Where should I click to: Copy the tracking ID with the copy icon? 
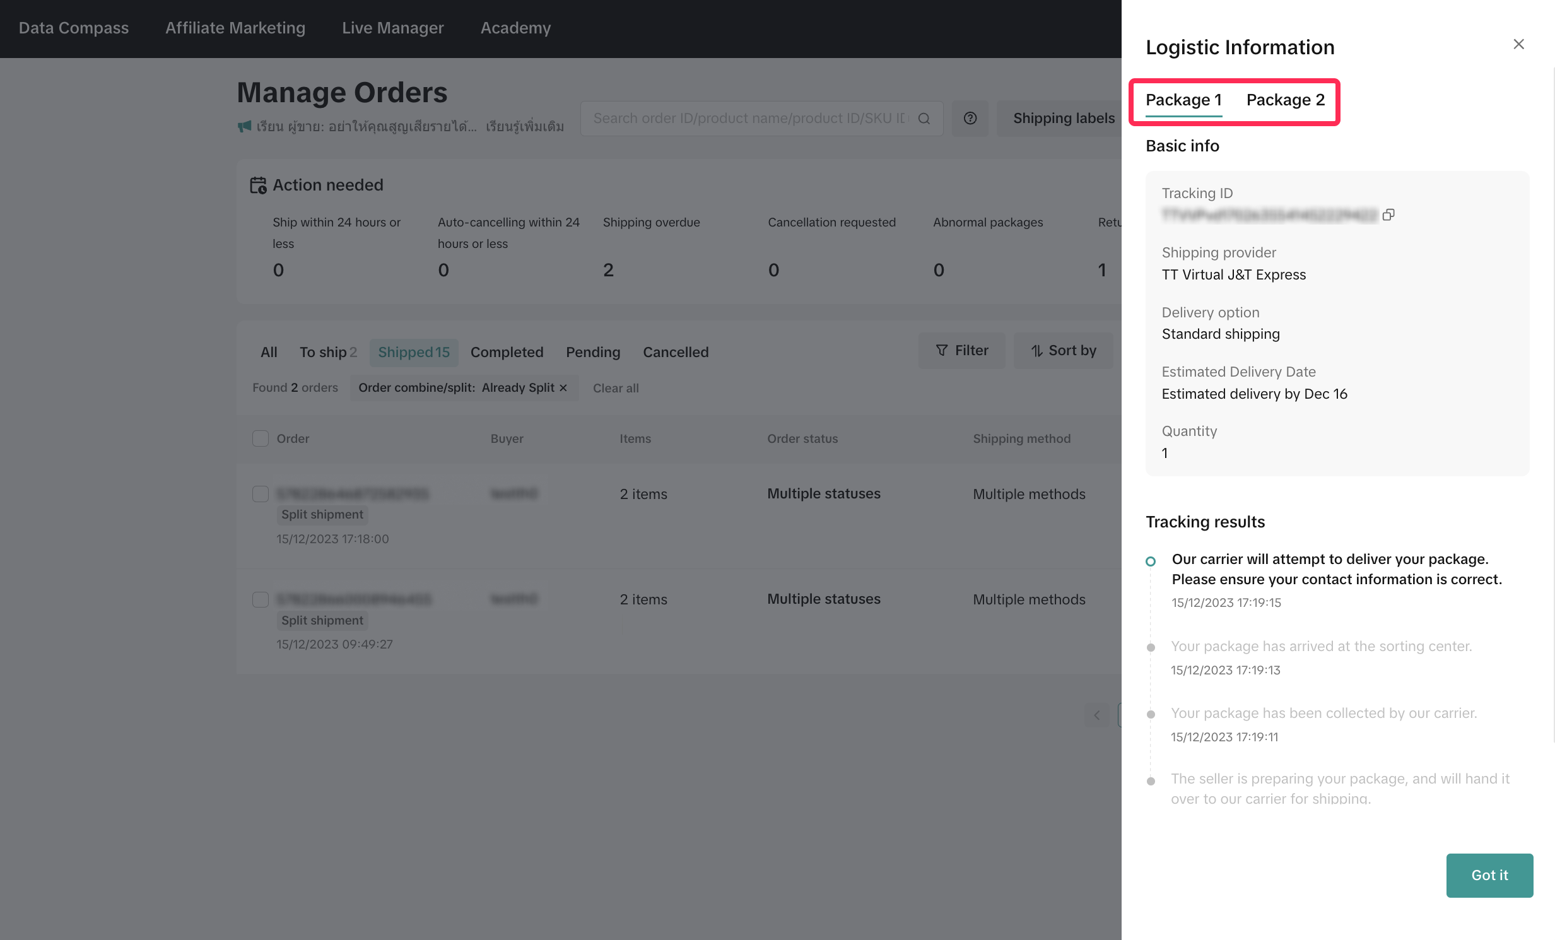tap(1388, 214)
